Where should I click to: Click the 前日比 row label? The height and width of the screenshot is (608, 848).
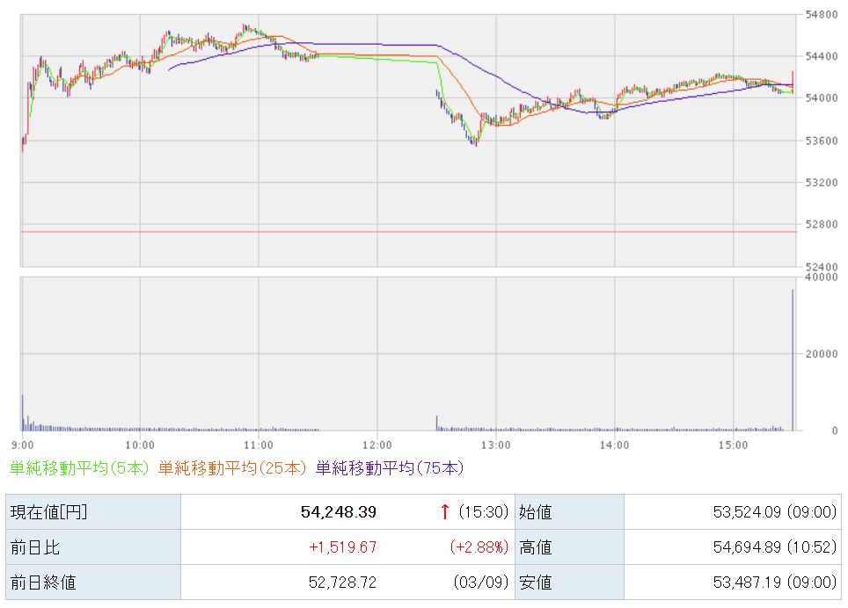pyautogui.click(x=35, y=547)
